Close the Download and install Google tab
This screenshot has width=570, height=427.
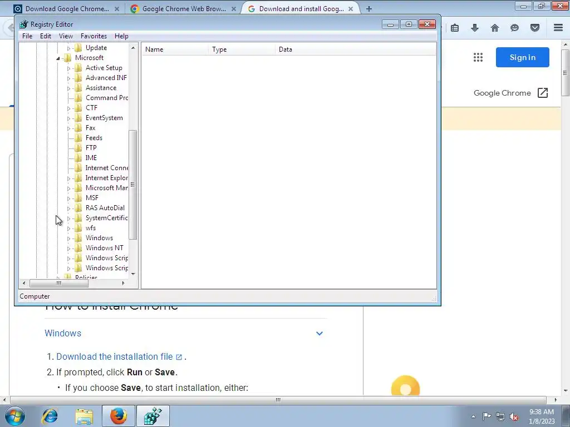(351, 9)
